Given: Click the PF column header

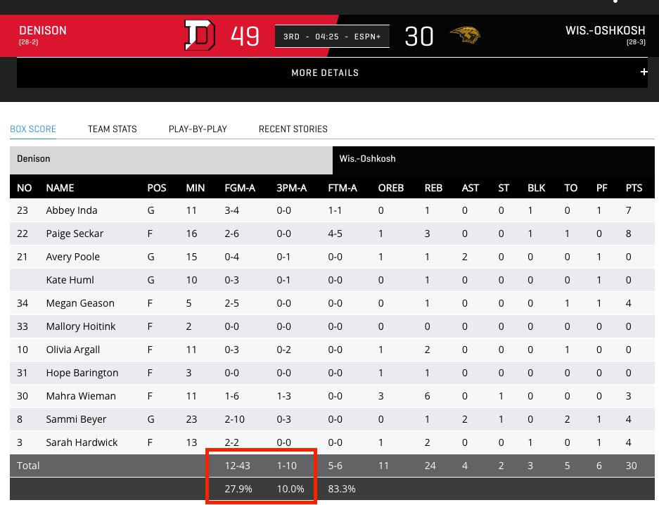Looking at the screenshot, I should click(602, 188).
